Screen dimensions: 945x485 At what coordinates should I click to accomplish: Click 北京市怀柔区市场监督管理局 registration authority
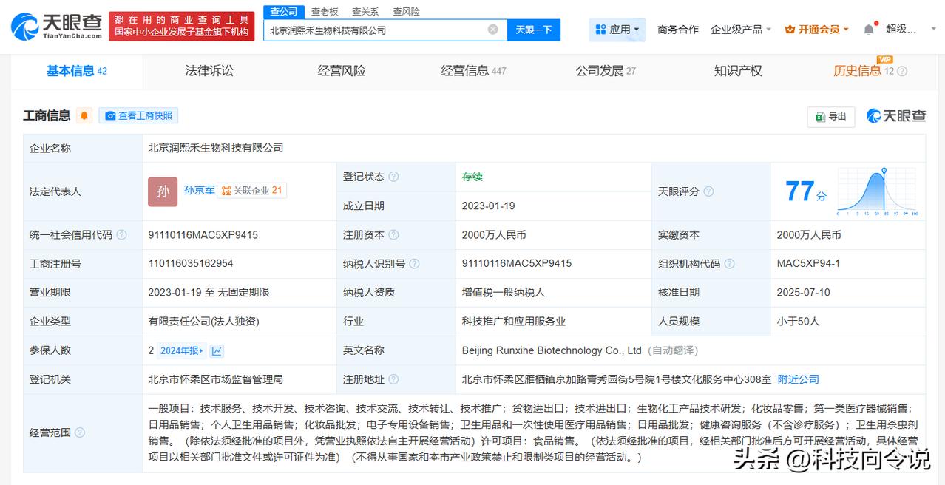coord(216,379)
